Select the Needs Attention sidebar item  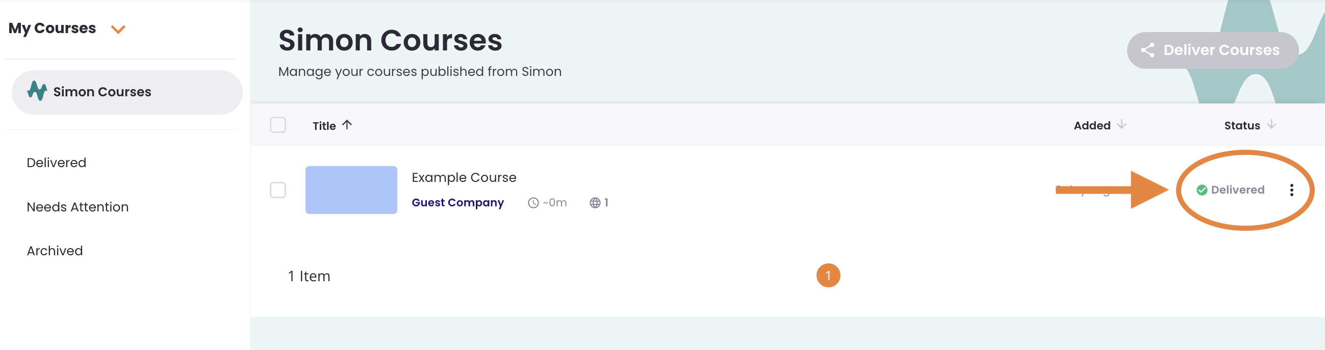click(x=78, y=207)
